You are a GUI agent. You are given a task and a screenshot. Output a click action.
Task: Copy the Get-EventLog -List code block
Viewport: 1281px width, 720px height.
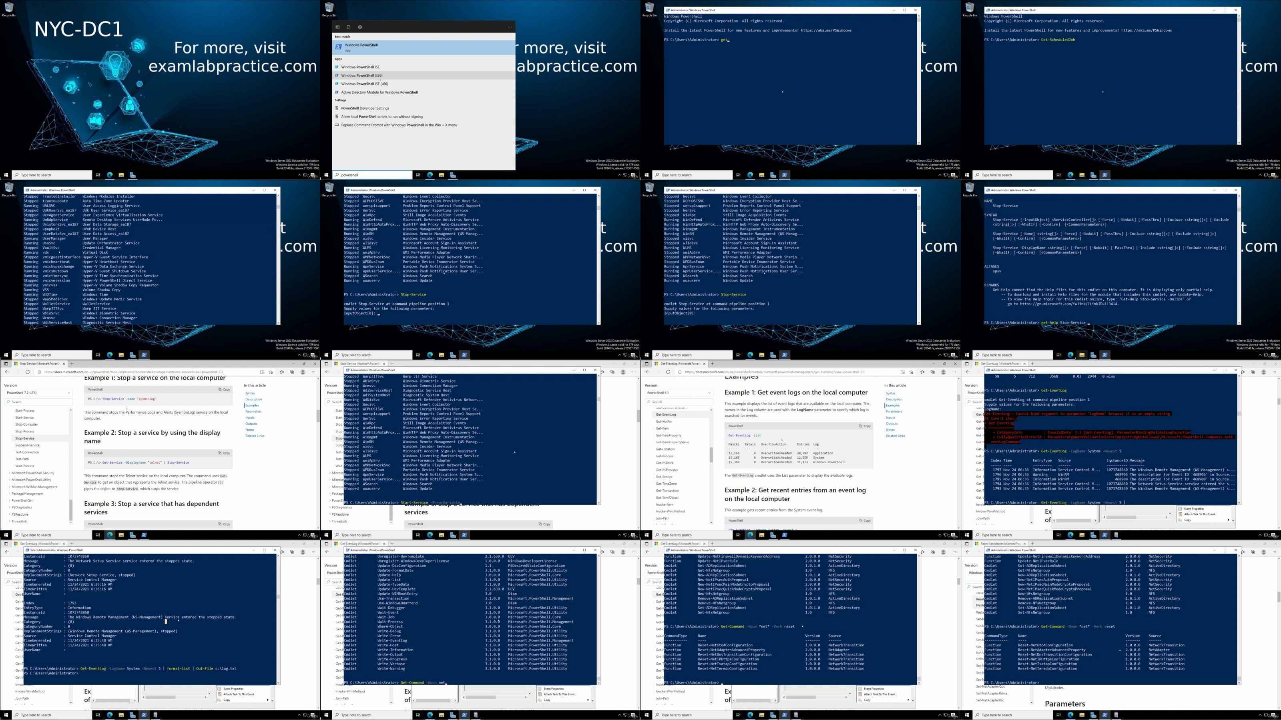coord(865,426)
